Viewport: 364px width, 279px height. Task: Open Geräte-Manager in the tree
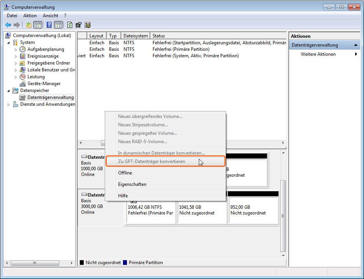point(44,84)
